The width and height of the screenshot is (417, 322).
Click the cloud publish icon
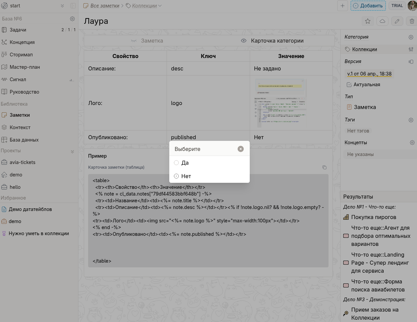coord(382,21)
